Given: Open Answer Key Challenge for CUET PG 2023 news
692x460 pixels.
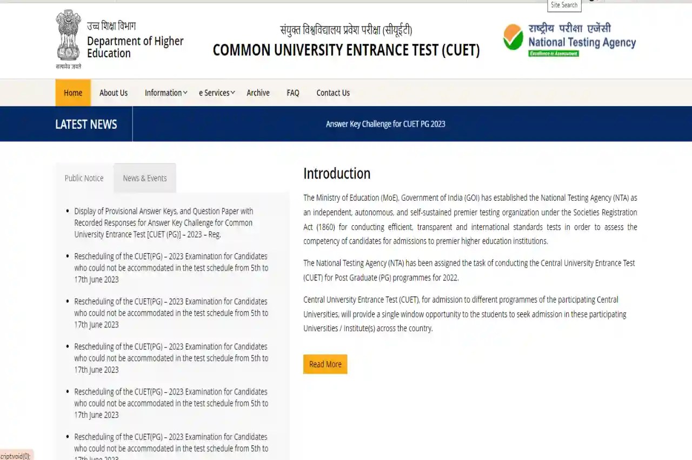Looking at the screenshot, I should pos(385,124).
